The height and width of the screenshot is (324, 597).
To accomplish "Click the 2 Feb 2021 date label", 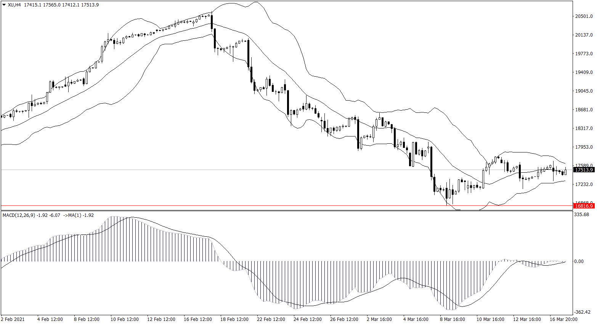I will pyautogui.click(x=13, y=319).
